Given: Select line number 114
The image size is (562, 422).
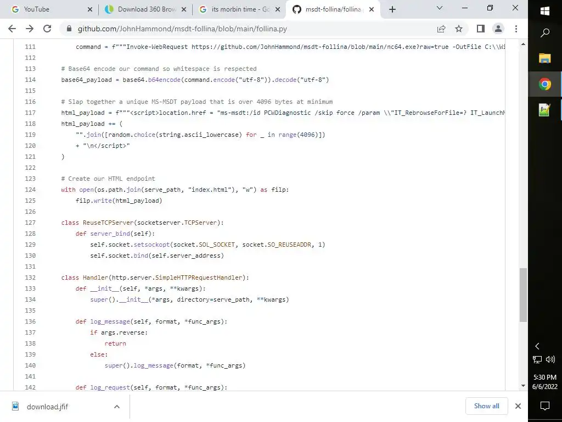Looking at the screenshot, I should pyautogui.click(x=30, y=80).
